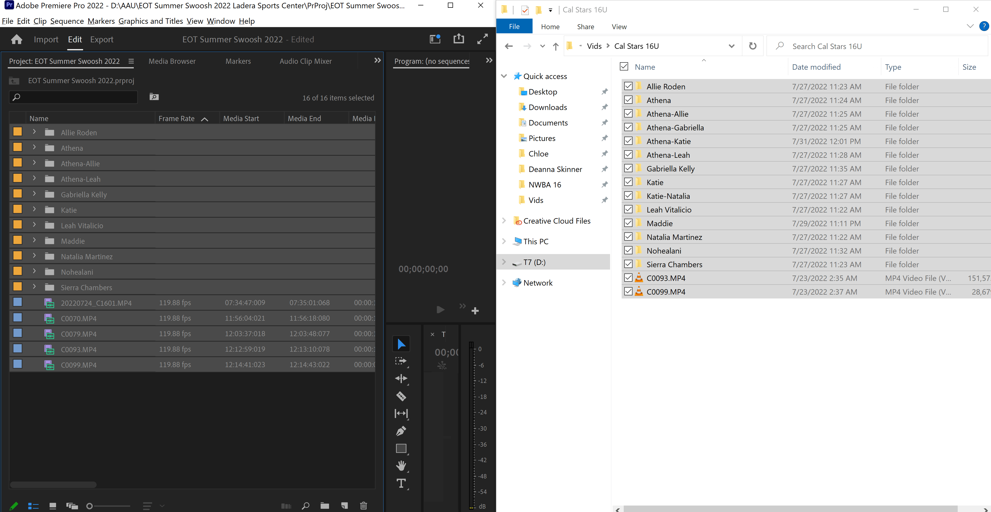Toggle the C0093.MP4 checkbox off
The width and height of the screenshot is (991, 512).
coord(629,278)
